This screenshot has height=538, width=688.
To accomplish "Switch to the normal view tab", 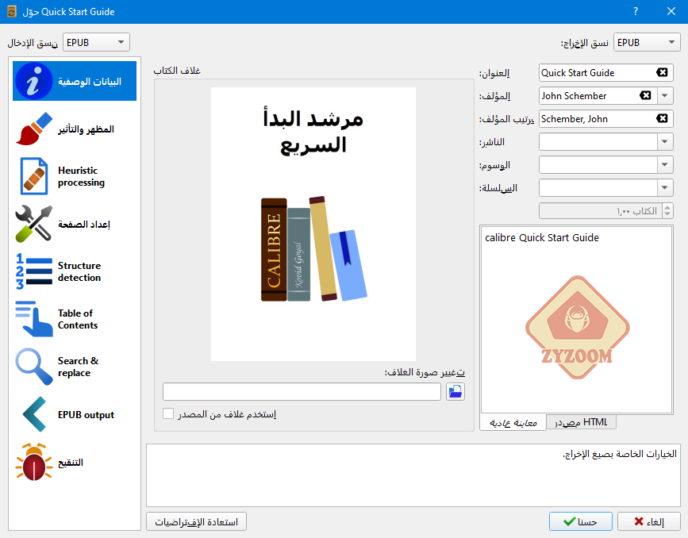I will click(513, 423).
